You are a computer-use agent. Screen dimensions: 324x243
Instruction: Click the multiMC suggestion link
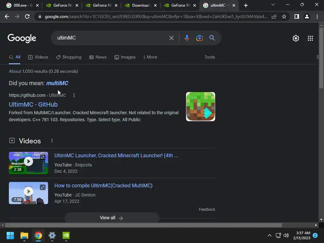pos(57,83)
